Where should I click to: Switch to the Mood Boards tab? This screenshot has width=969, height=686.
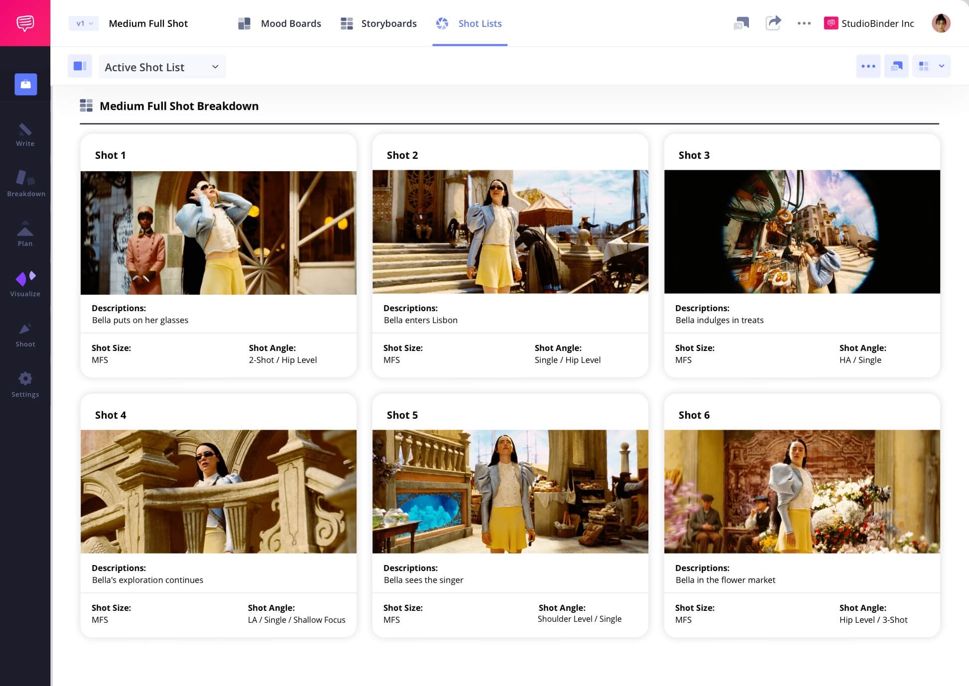[280, 23]
